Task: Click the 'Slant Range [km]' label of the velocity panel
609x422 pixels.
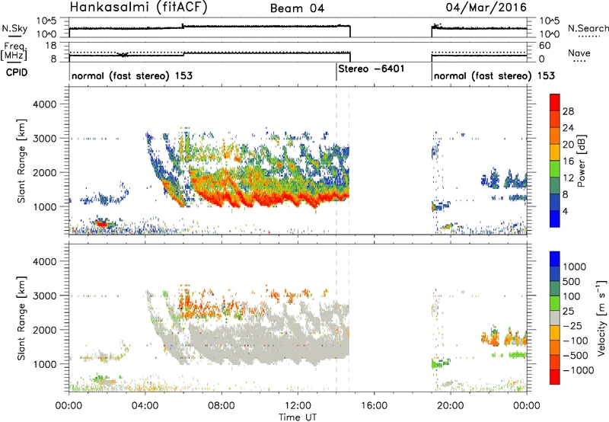Action: point(21,318)
